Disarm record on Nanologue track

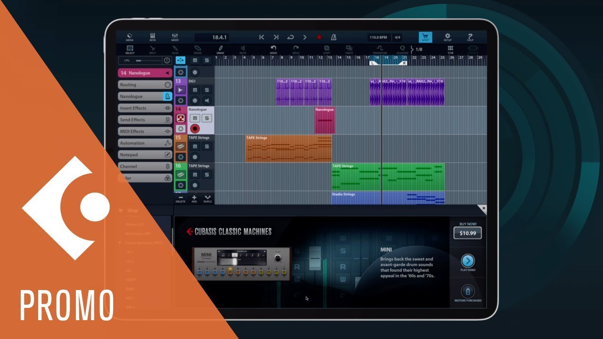click(195, 129)
